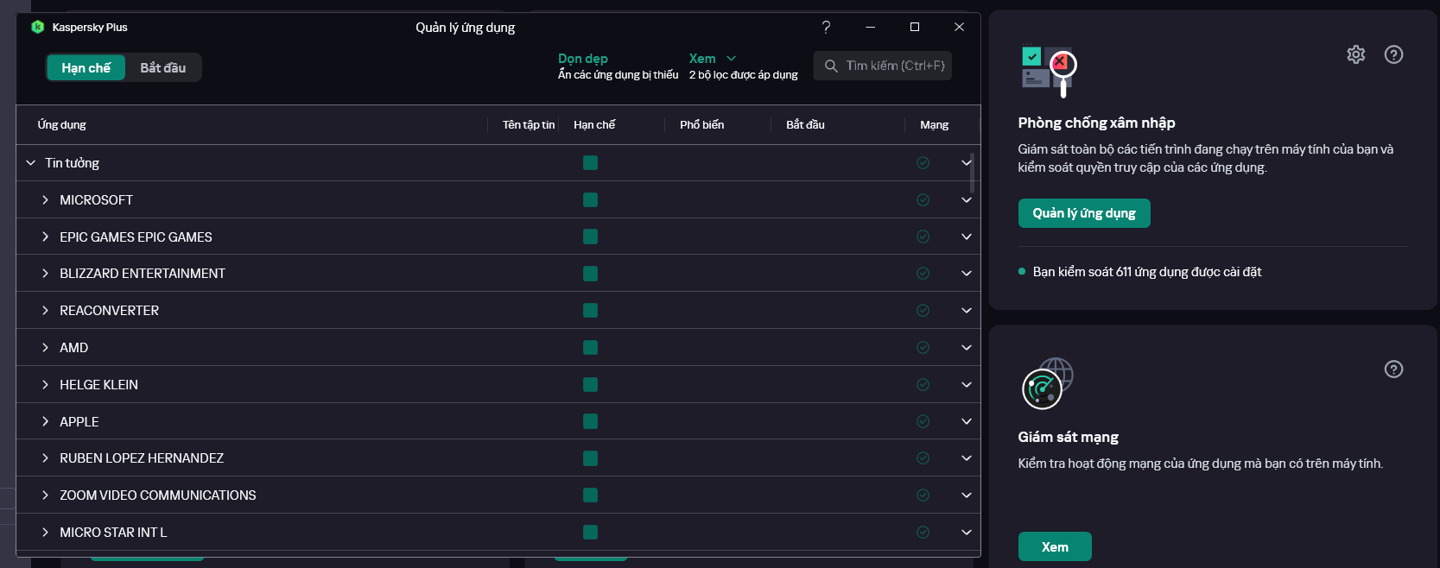Click network allowed icon for APPLE row
Screen dimensions: 1440x568
point(923,421)
